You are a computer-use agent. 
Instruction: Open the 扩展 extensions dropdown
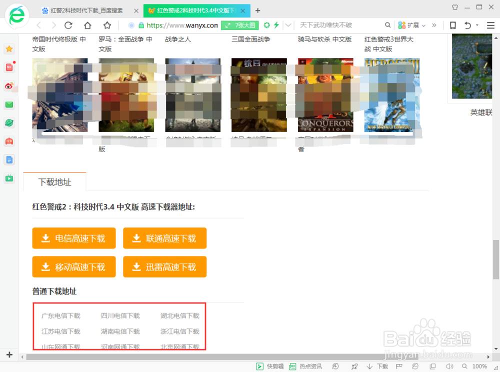411,25
